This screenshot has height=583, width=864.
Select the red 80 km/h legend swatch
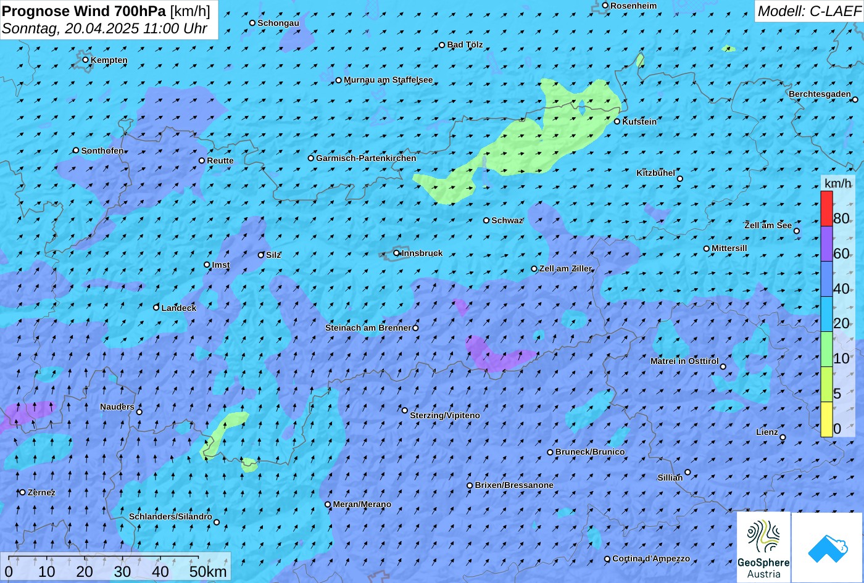tap(826, 209)
